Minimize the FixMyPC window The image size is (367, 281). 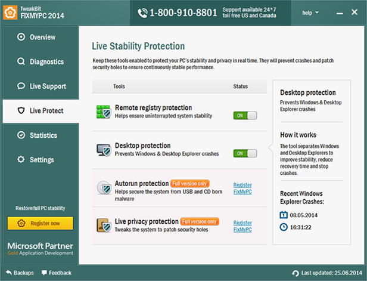click(x=340, y=13)
